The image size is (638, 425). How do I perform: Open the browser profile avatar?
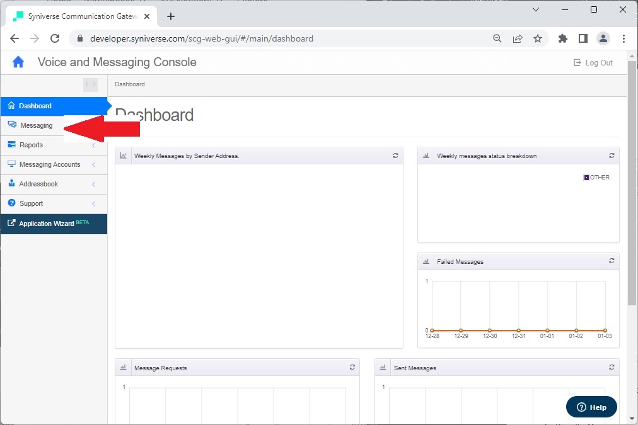603,38
